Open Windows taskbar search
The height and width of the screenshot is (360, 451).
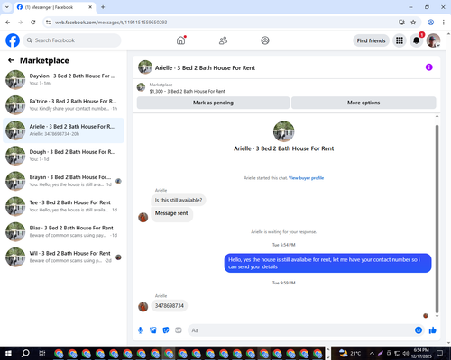(x=25, y=353)
